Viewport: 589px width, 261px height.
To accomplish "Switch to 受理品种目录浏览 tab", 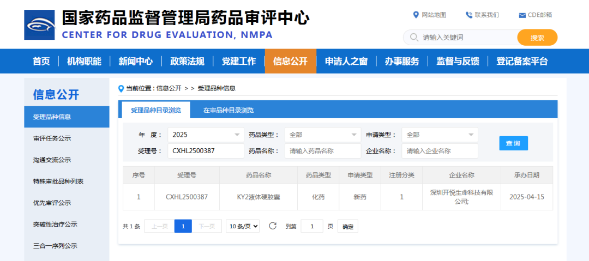I will (x=156, y=110).
